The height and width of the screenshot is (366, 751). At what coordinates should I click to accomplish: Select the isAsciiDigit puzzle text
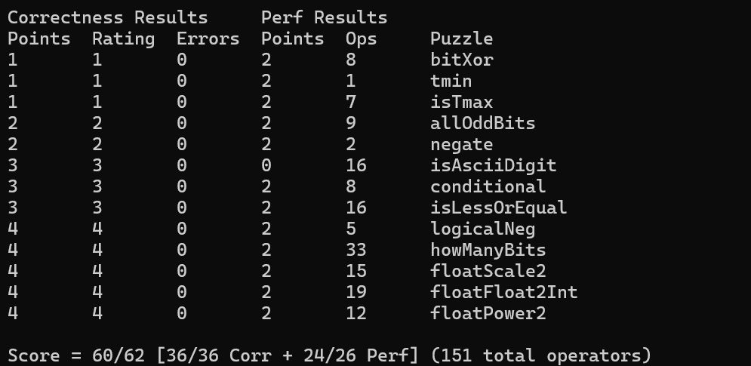(494, 165)
